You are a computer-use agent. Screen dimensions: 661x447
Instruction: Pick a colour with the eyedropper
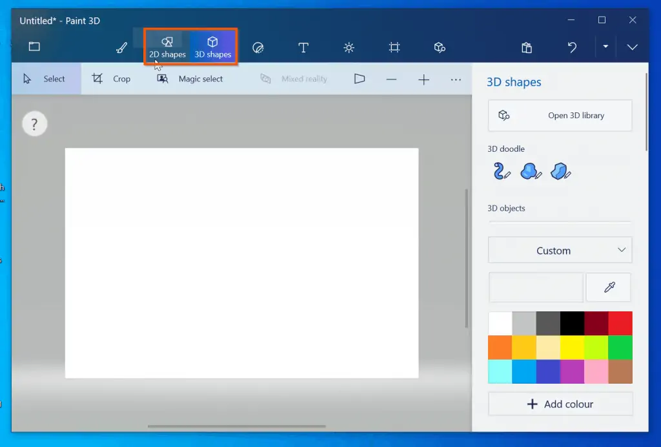[x=609, y=287]
